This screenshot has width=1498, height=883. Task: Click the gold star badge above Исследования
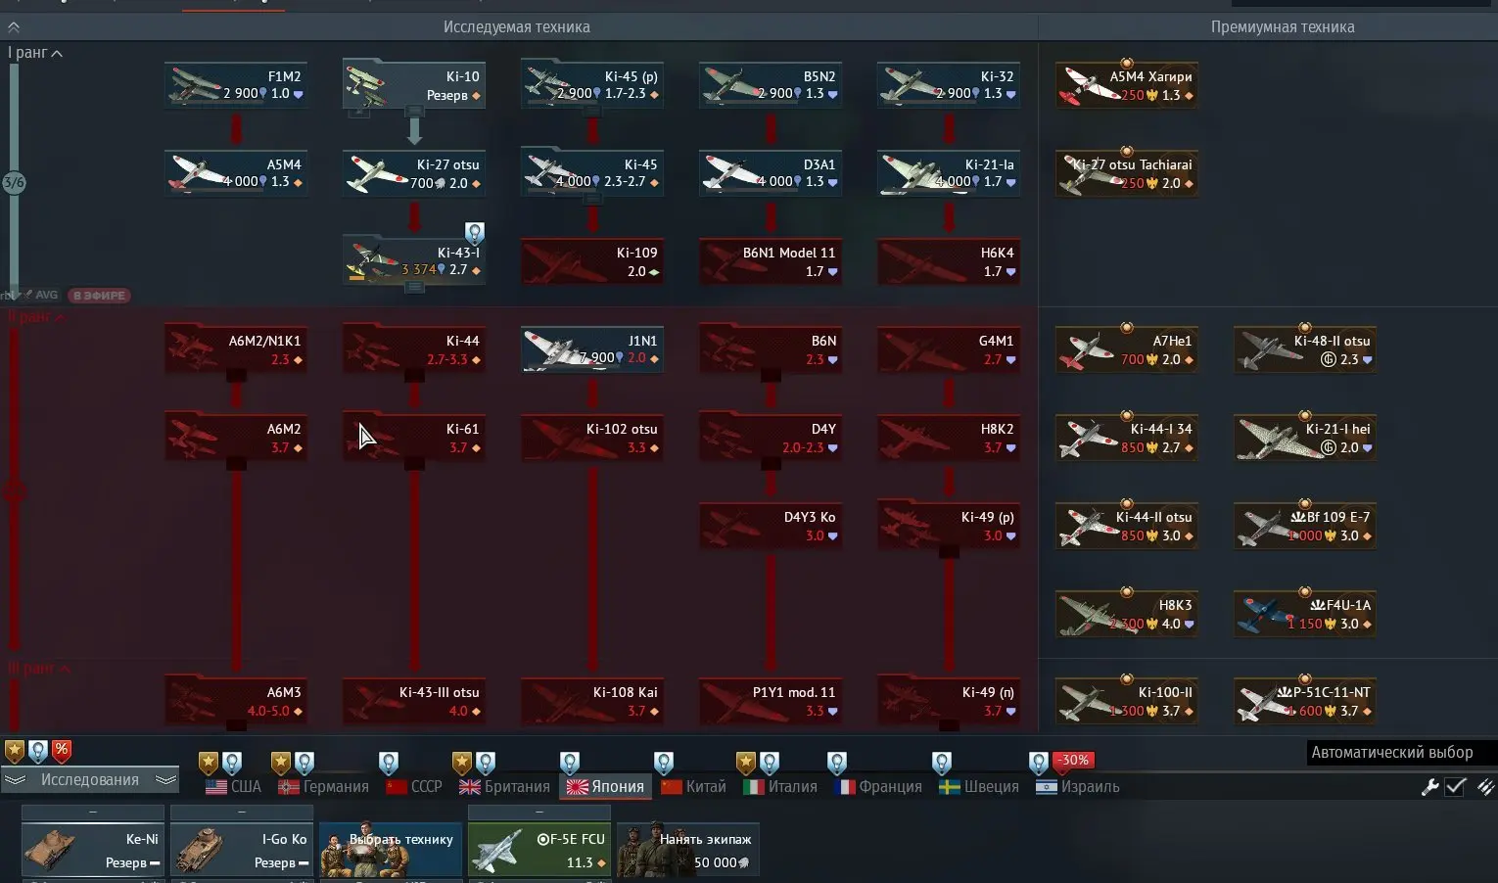pyautogui.click(x=14, y=751)
